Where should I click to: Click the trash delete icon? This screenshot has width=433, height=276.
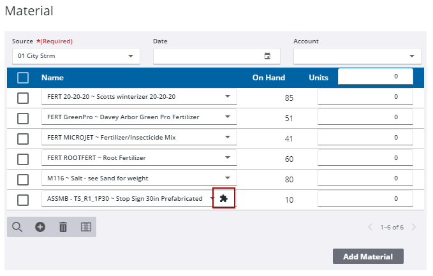[x=62, y=227]
